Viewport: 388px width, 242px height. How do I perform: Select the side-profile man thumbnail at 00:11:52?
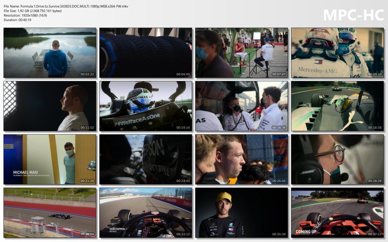(50, 106)
